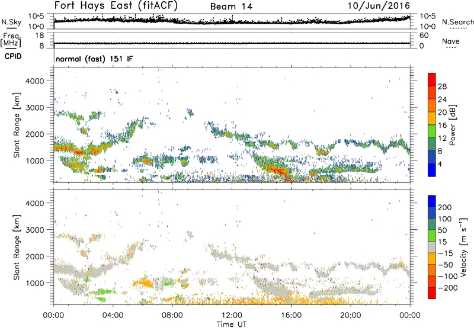Click the "100" label on Velocity colorbar
Image resolution: width=474 pixels, height=328 pixels.
tap(445, 219)
